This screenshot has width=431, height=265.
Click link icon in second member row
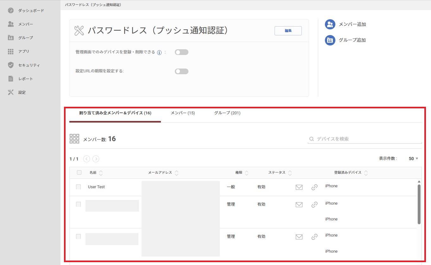pos(314,205)
